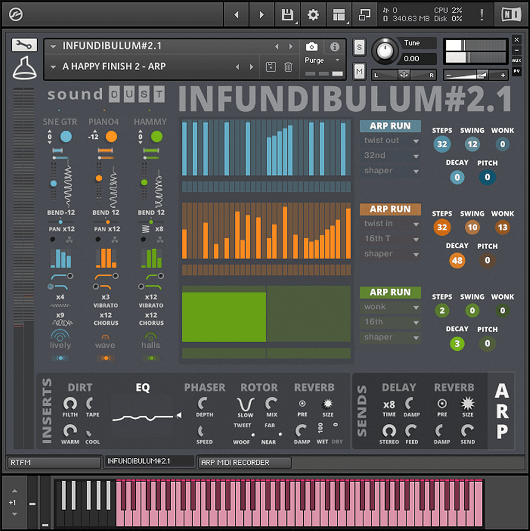530x531 pixels.
Task: Click the halls reverb icon under HAMMY
Action: click(151, 337)
